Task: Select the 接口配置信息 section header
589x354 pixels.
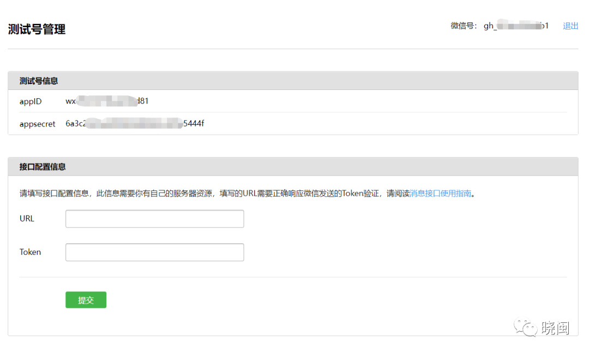Action: pyautogui.click(x=43, y=167)
